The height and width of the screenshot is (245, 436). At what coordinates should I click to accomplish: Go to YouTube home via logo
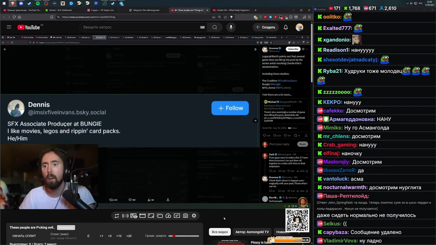(29, 27)
